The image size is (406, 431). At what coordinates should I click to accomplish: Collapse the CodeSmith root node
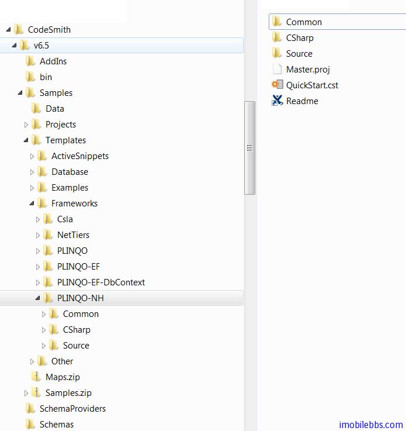pos(9,30)
